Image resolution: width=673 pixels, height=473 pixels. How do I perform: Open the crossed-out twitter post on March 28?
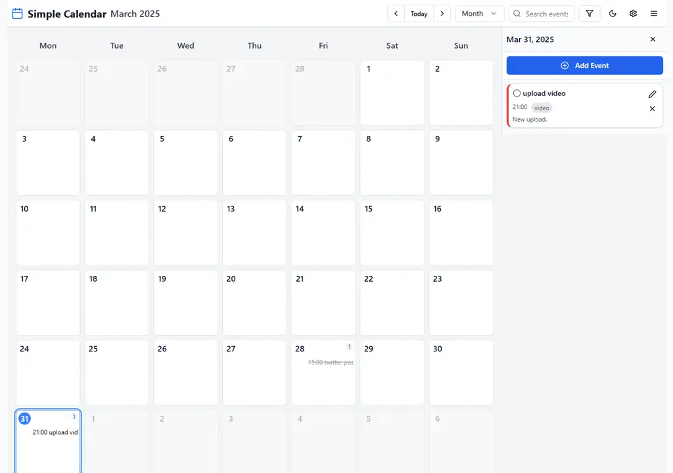(x=331, y=362)
